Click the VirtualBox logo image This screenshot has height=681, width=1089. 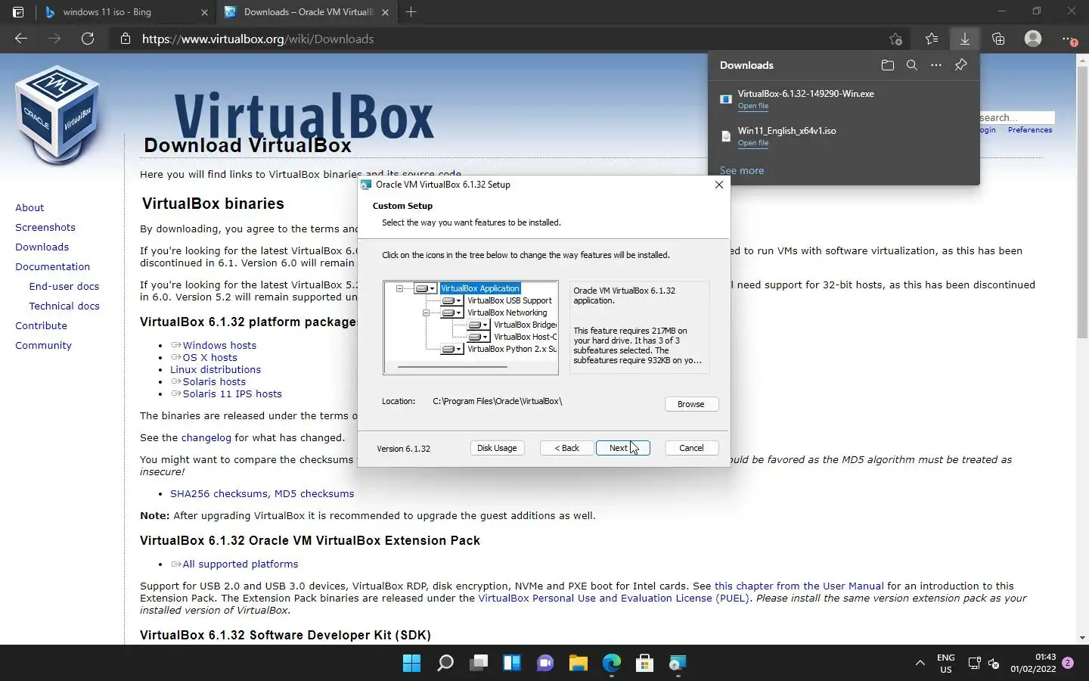click(57, 114)
